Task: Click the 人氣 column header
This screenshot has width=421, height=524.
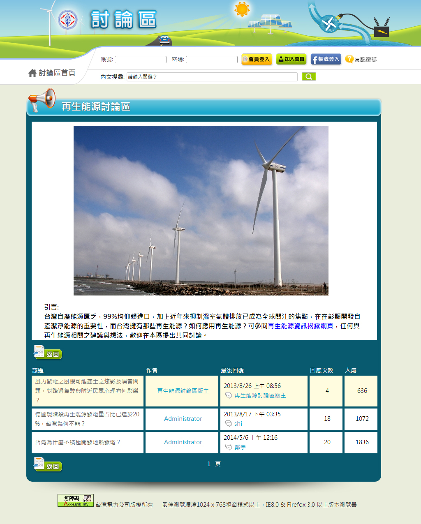Action: click(351, 370)
